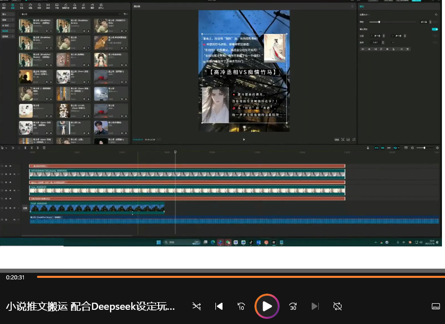The width and height of the screenshot is (445, 324).
Task: Click the microphone record icon above timeline
Action: click(368, 148)
